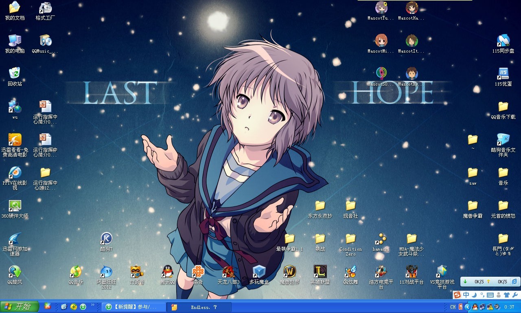Switch to the 【新提醒】参与/... taskbar window
The width and height of the screenshot is (521, 313).
pos(134,307)
